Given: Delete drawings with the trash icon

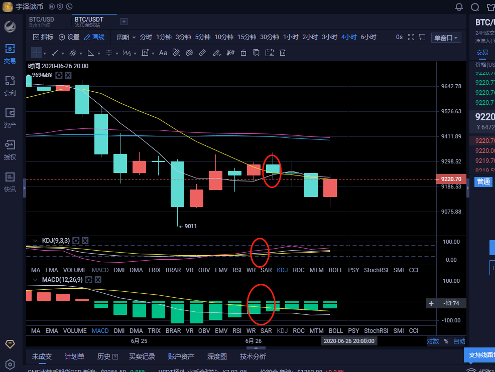Looking at the screenshot, I should click(283, 53).
